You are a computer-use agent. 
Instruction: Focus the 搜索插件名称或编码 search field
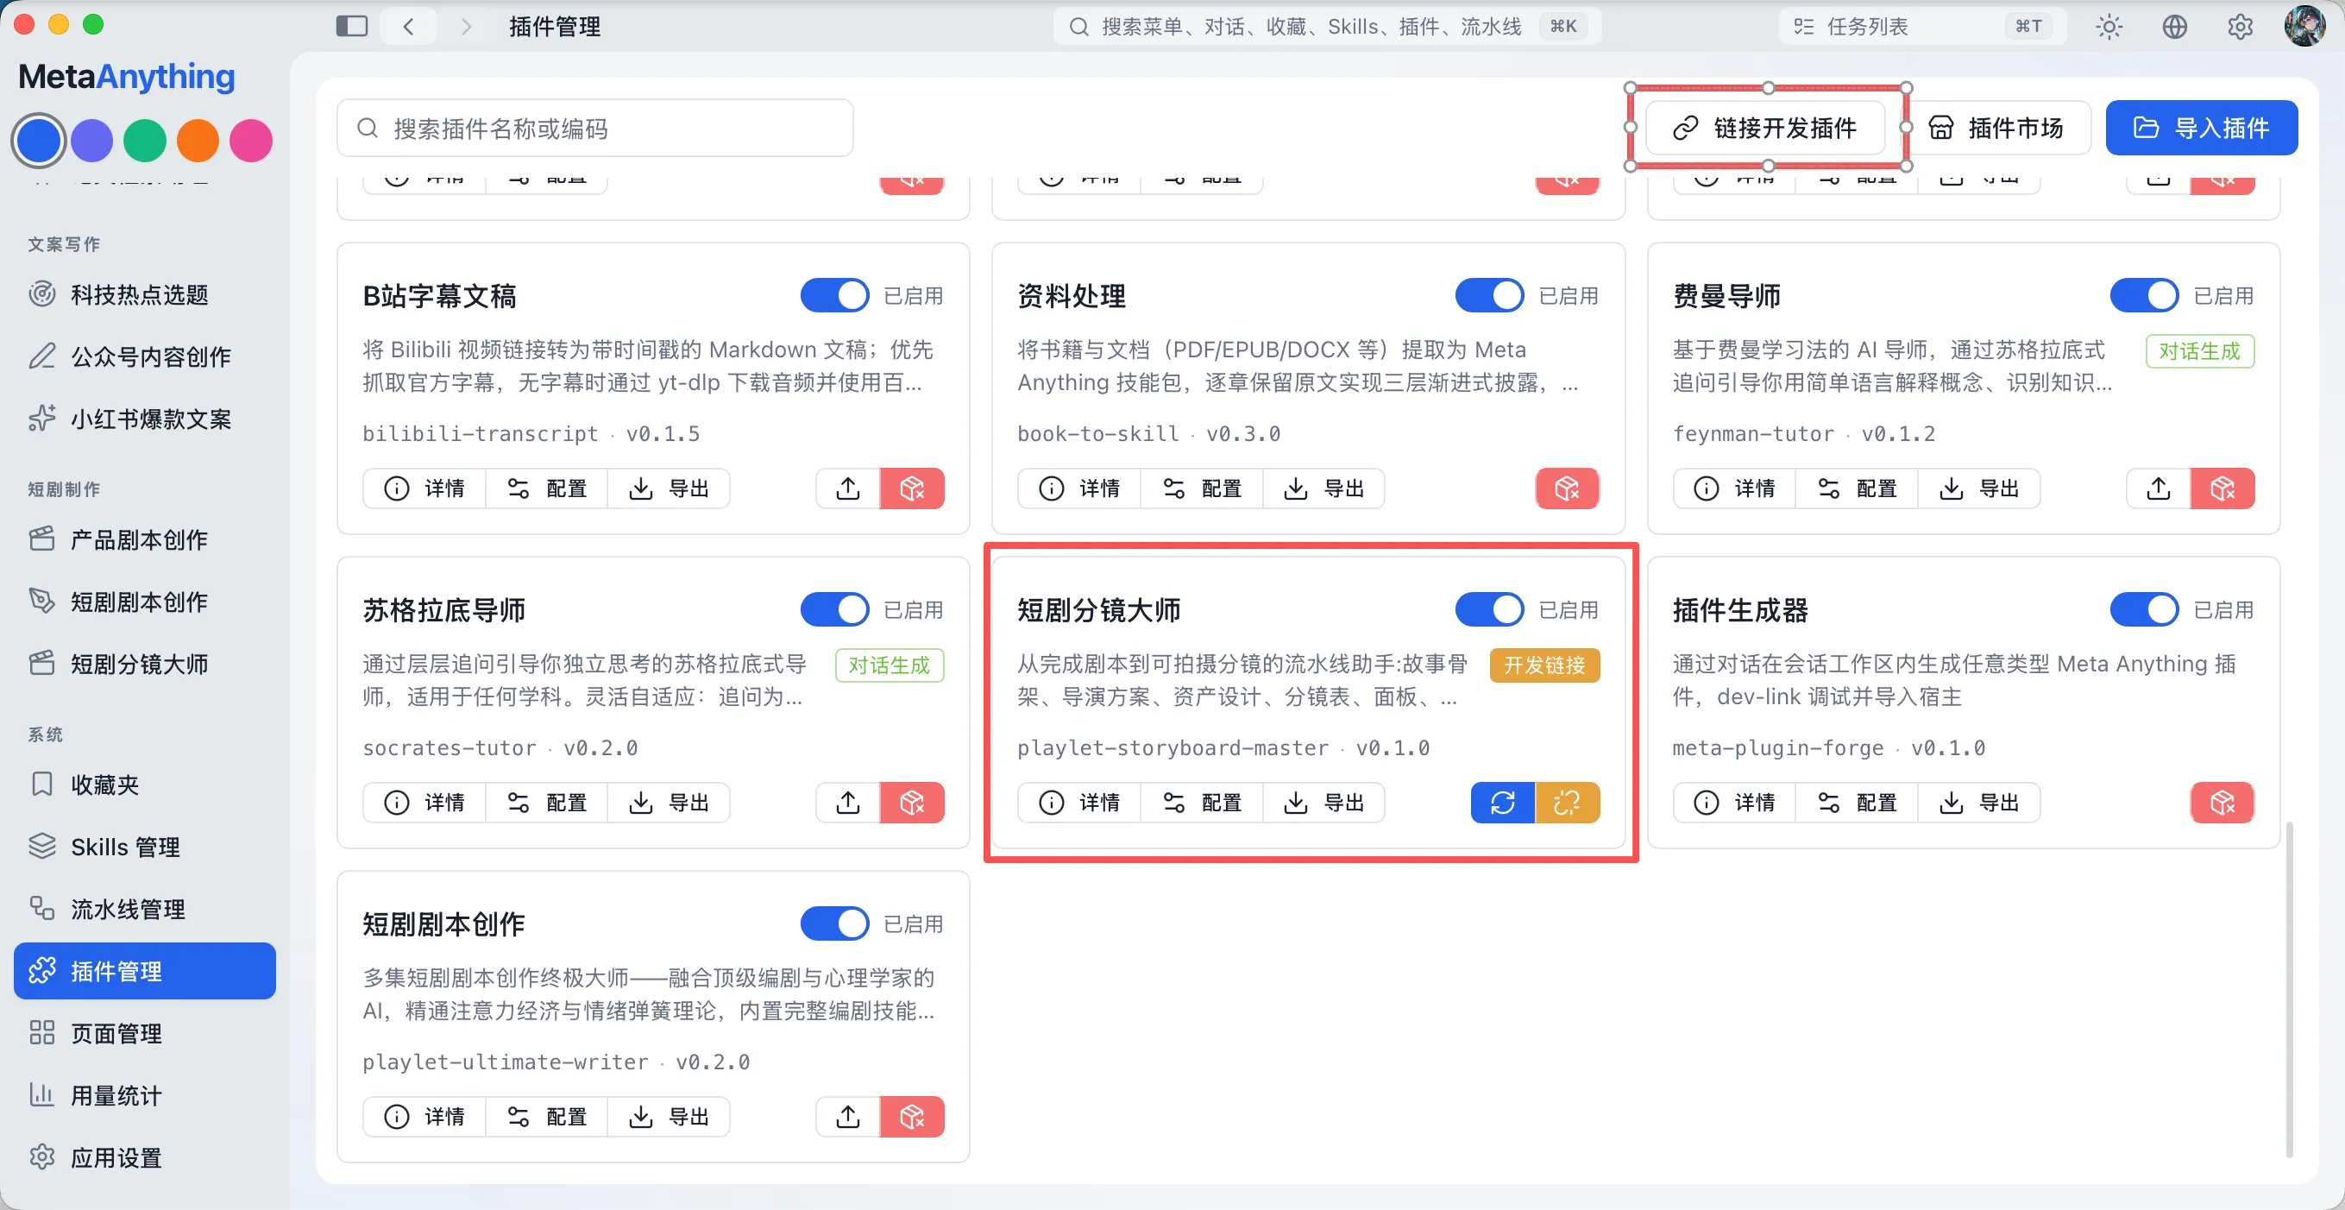coord(595,129)
